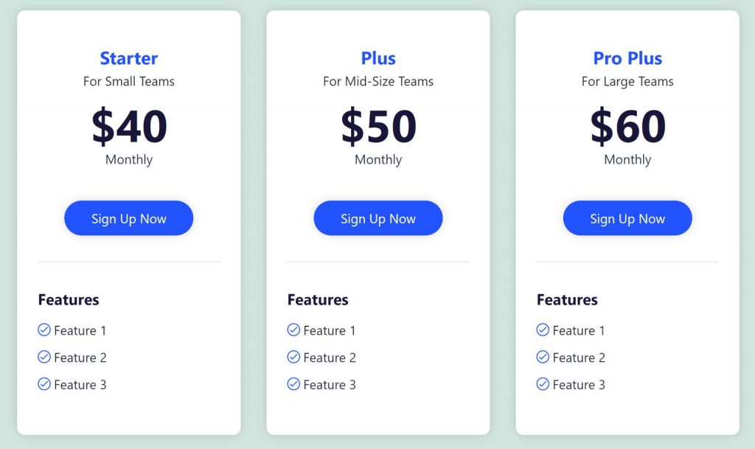Click the Feature 2 checkmark icon in Pro Plus plan

click(x=543, y=357)
